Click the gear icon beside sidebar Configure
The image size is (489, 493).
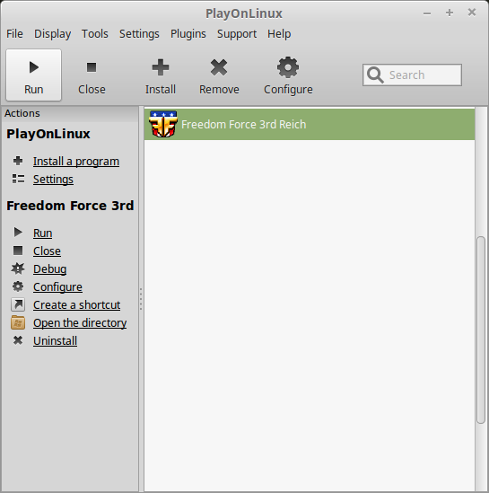18,286
